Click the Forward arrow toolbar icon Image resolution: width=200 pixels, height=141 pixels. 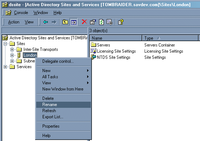[54, 22]
